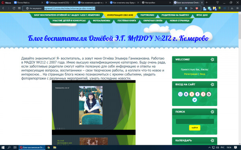Viewport: 241px width, 150px height.
Task: Click the Вход link in Welcome block
Action: click(202, 74)
